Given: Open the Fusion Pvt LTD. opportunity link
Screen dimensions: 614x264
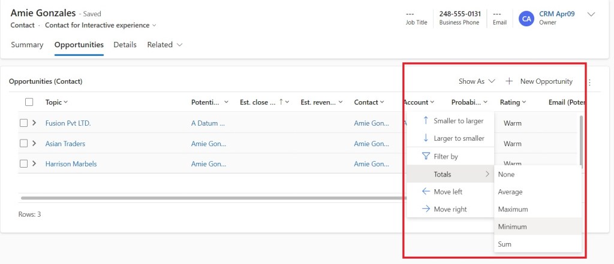Looking at the screenshot, I should click(x=68, y=123).
